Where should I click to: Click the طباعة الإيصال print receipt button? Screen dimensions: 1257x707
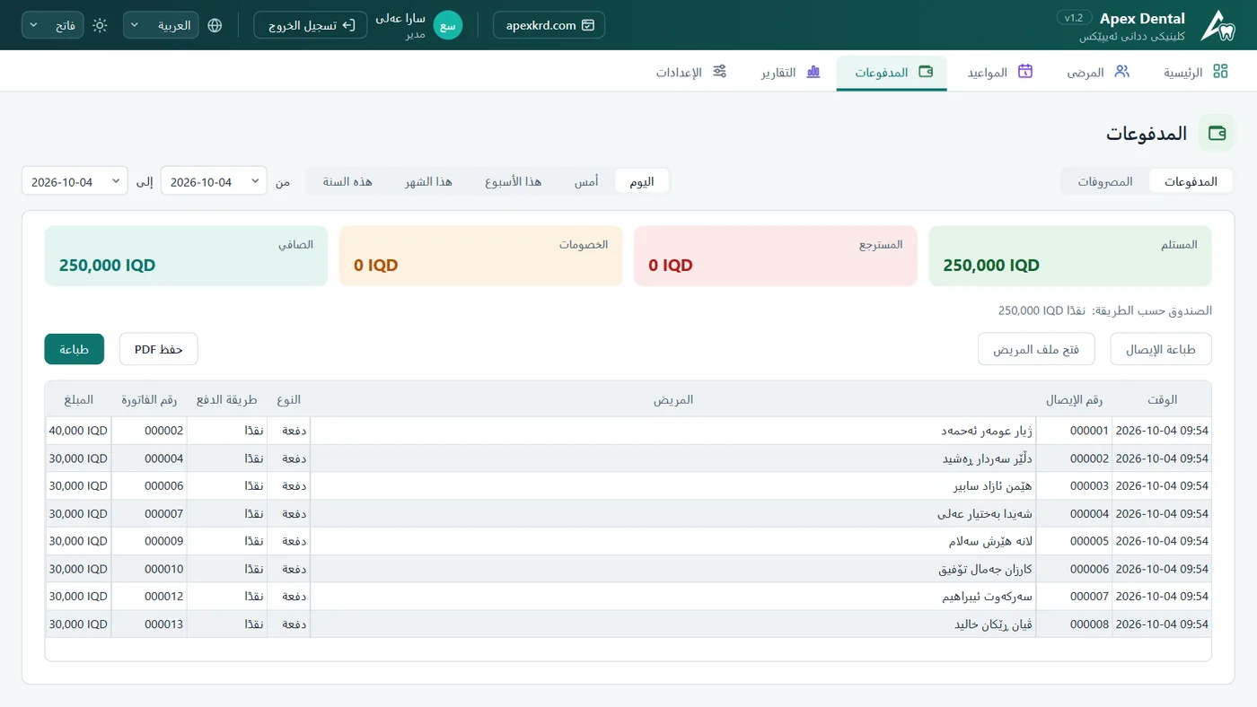click(1161, 350)
